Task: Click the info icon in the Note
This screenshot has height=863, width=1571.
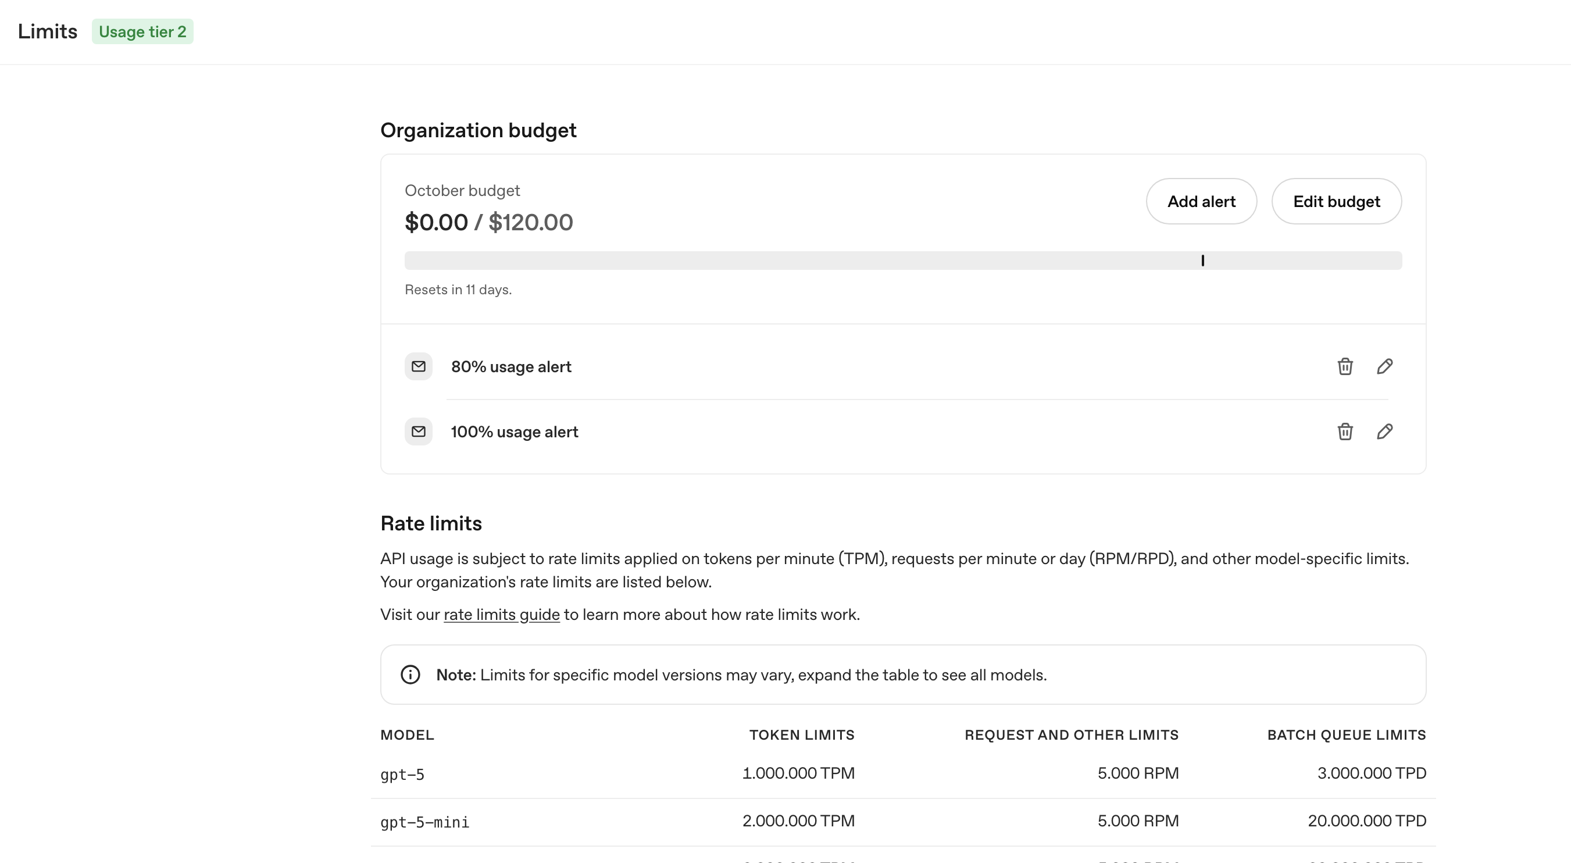Action: [x=410, y=675]
